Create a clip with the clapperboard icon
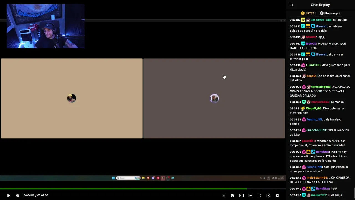Image resolution: width=355 pixels, height=200 pixels. pyautogui.click(x=232, y=196)
